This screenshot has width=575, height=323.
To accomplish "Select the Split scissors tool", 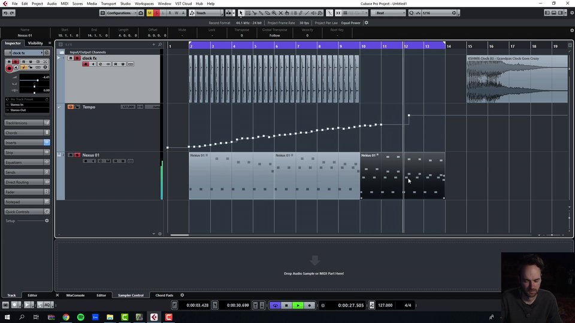I will tap(255, 13).
